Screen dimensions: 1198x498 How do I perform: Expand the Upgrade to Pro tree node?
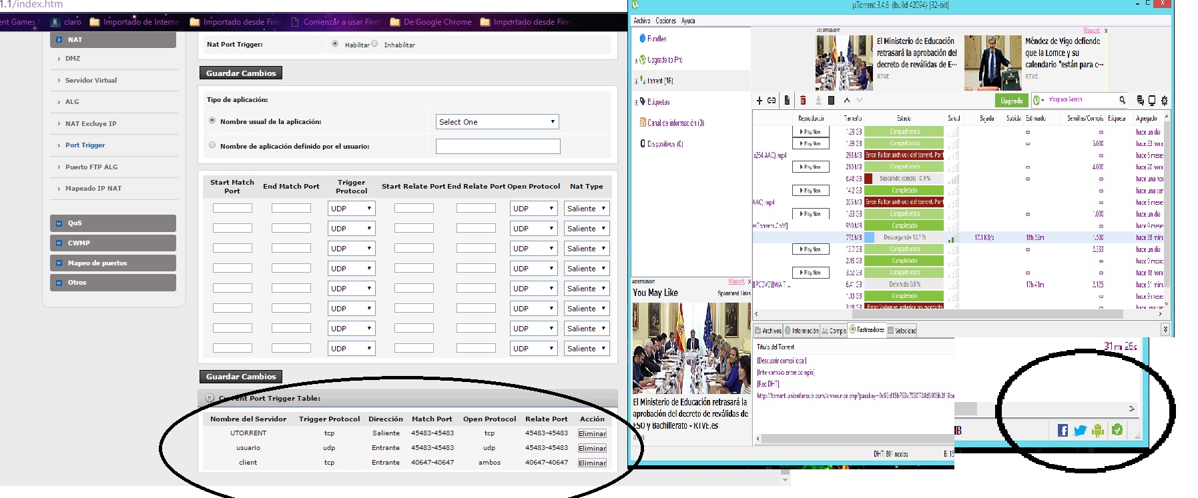[x=636, y=60]
